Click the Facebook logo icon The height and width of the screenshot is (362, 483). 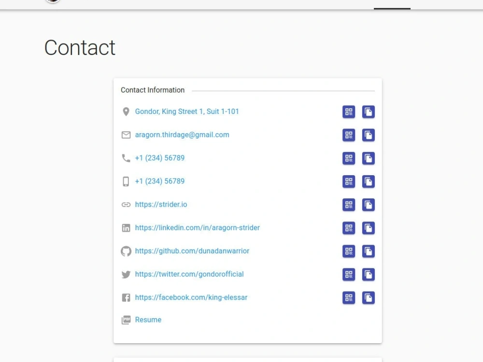point(126,298)
